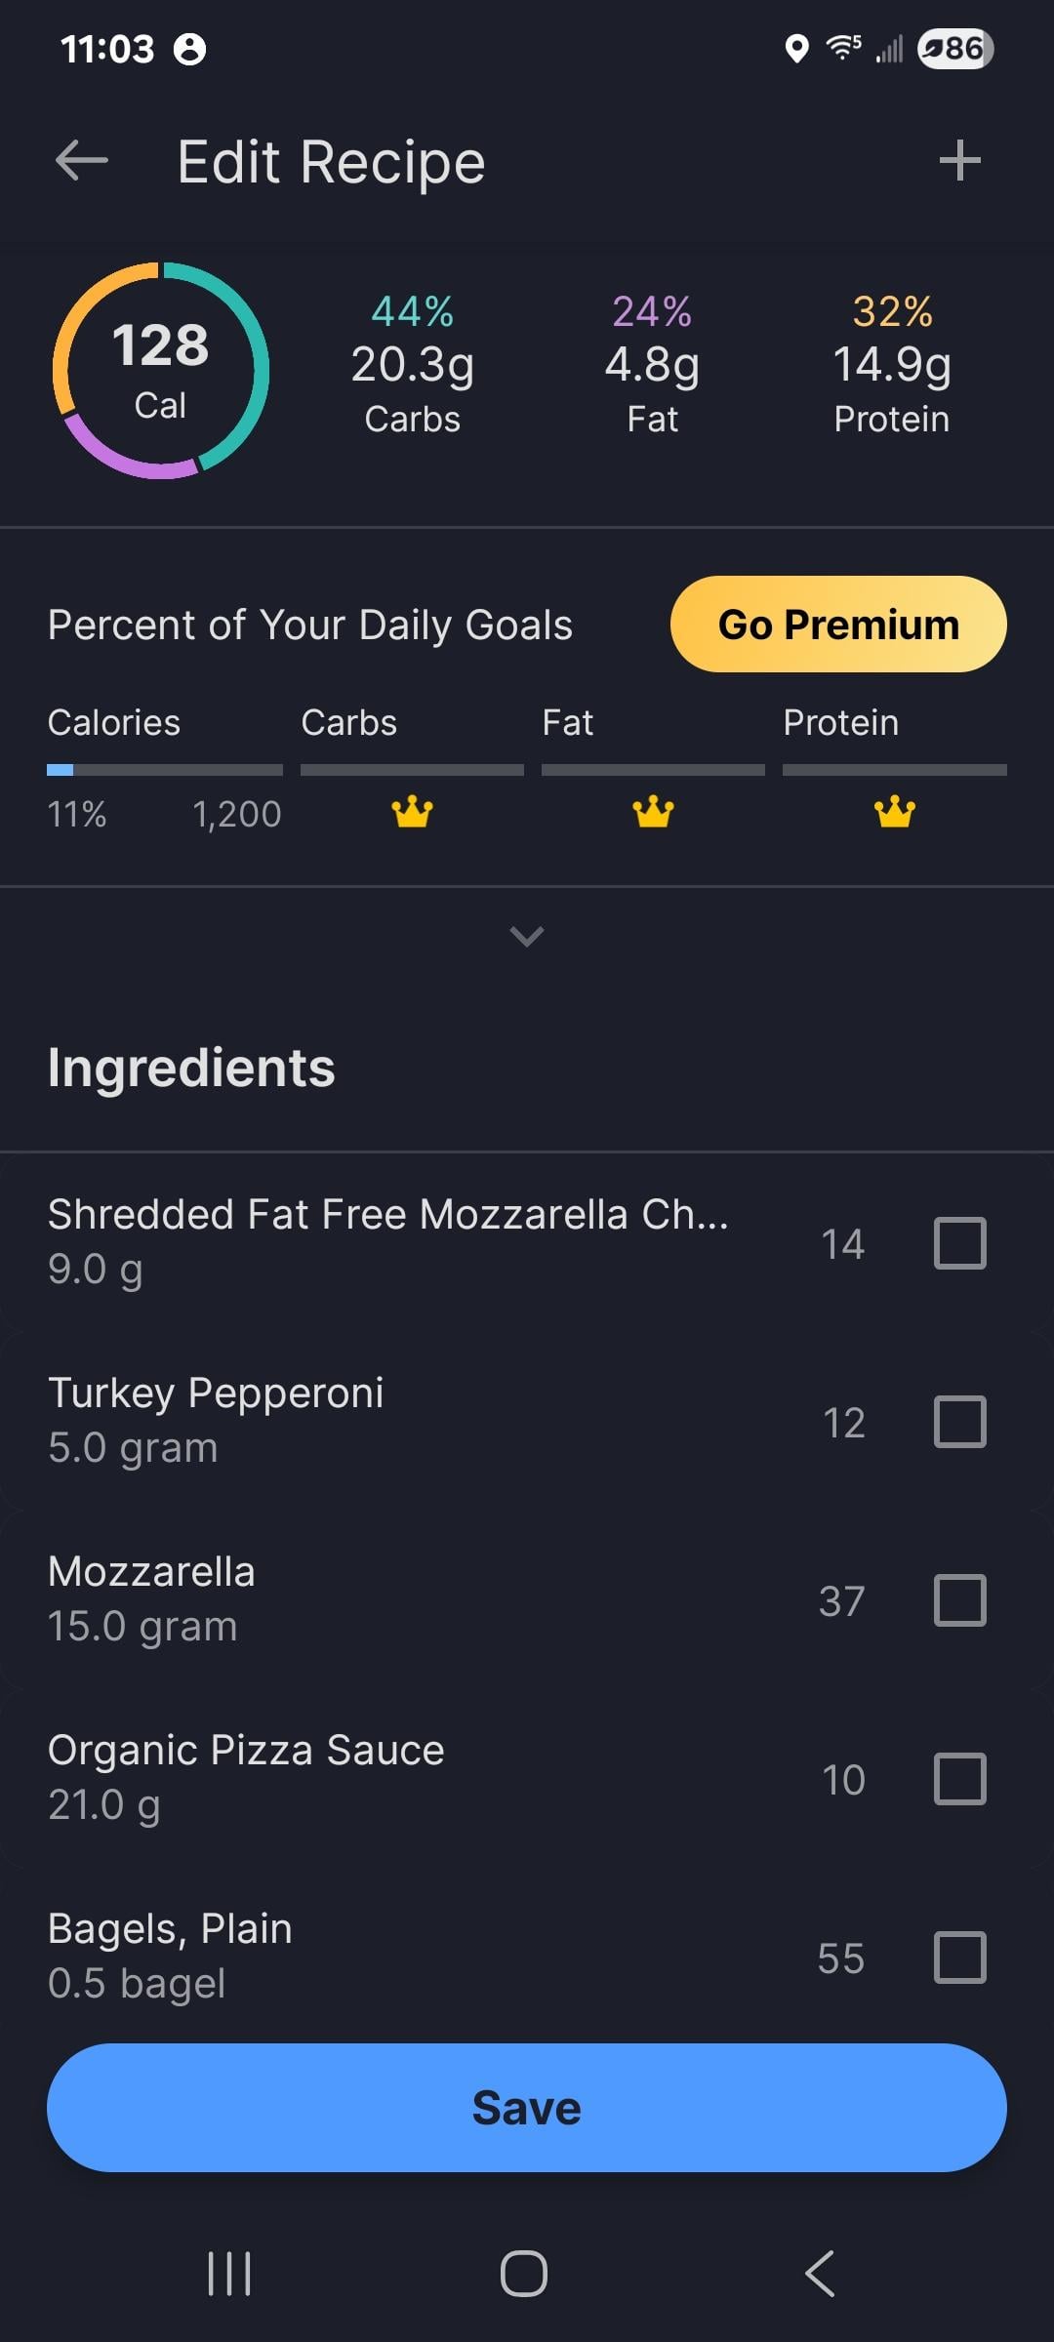Tap the crown icon under Protein
Screen dimensions: 1054x2342
pyautogui.click(x=894, y=811)
